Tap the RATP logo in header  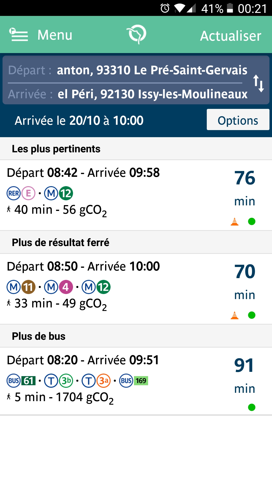click(137, 34)
